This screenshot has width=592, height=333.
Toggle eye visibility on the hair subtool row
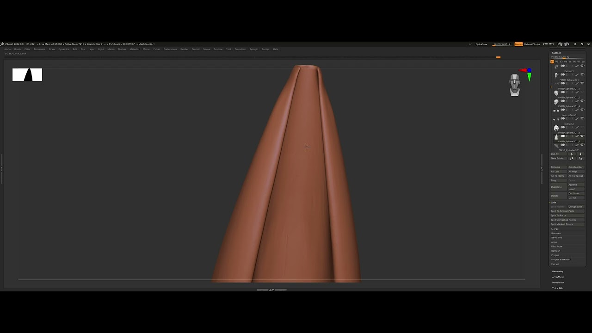point(582,127)
